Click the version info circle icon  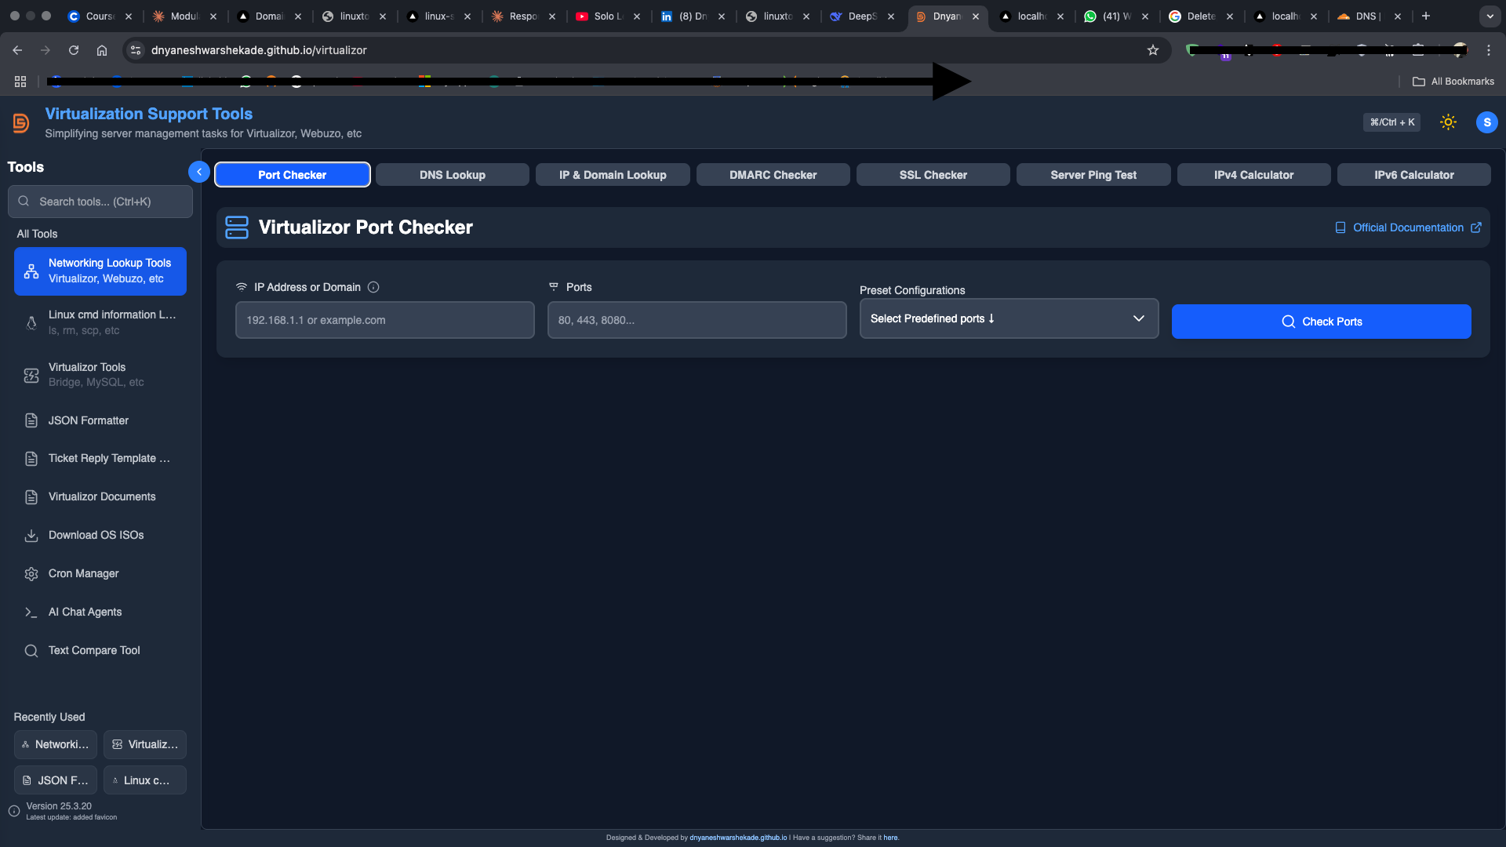[14, 812]
